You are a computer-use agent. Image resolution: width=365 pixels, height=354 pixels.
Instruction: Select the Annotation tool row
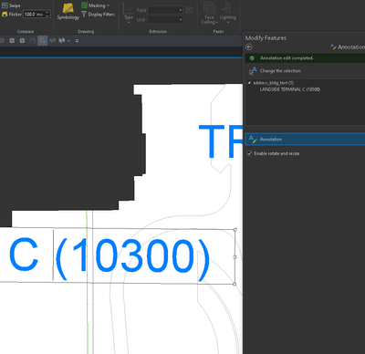tap(305, 140)
